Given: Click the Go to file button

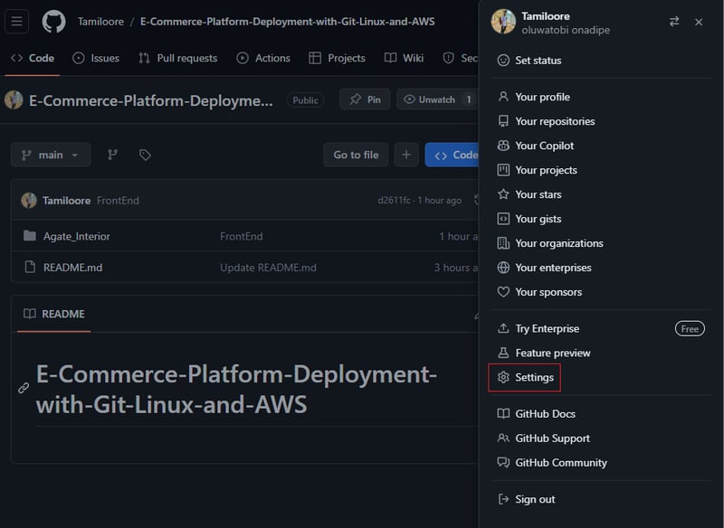Looking at the screenshot, I should pos(356,155).
